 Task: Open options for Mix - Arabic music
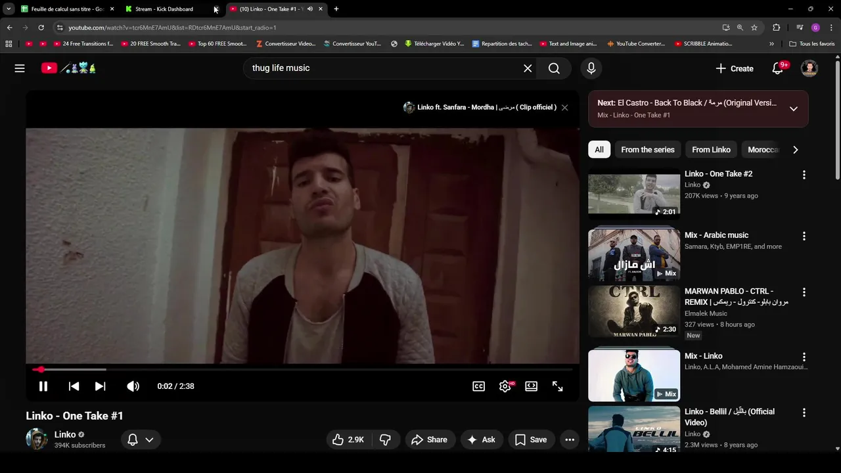coord(804,236)
